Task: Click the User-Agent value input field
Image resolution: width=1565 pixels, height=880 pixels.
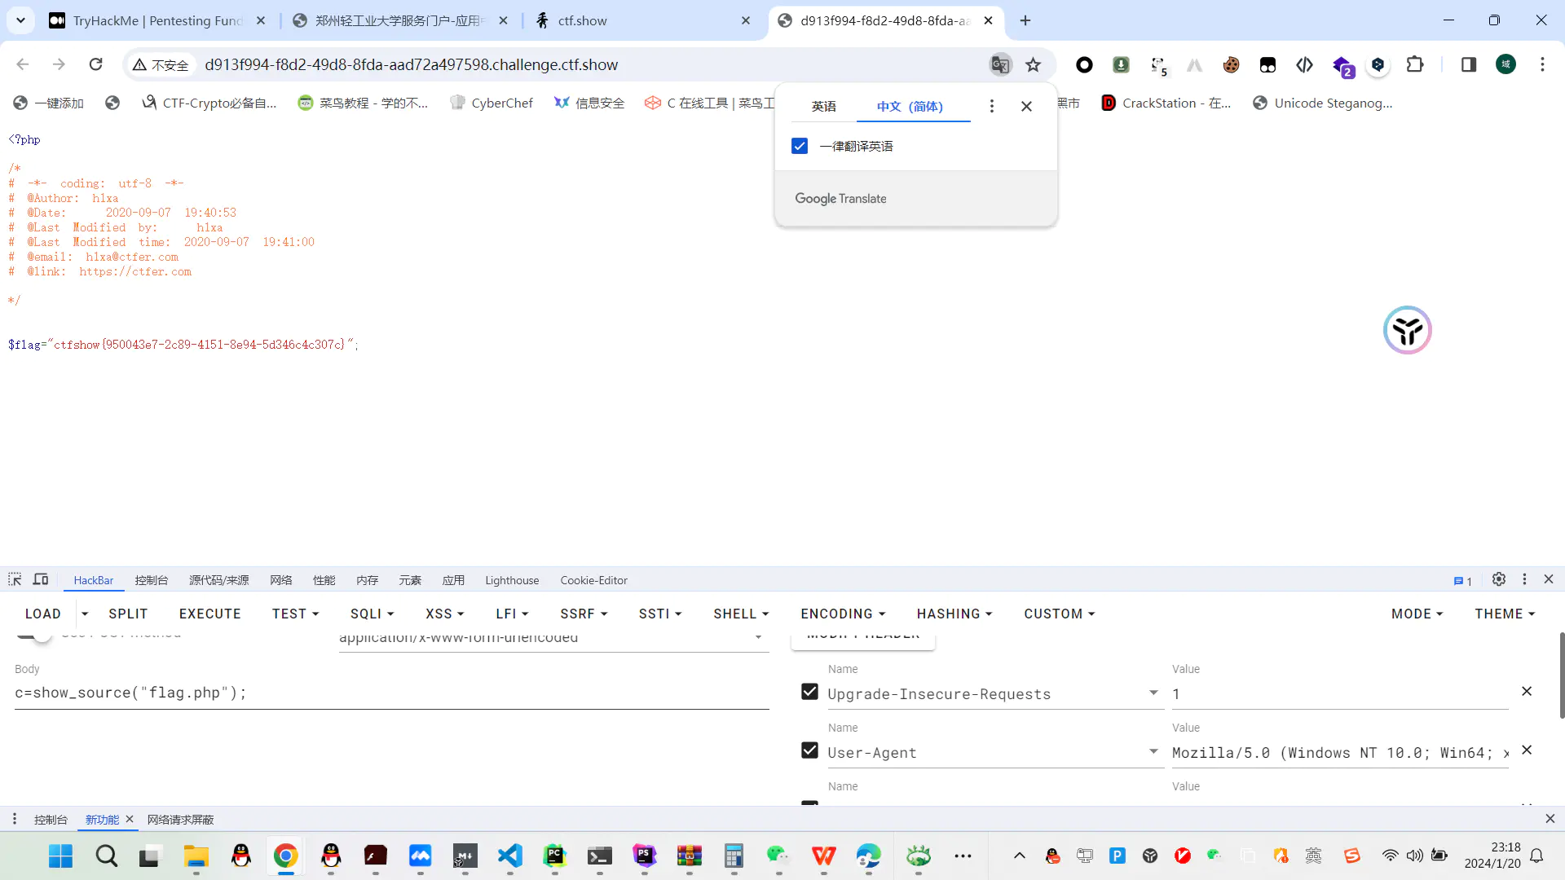Action: (1339, 753)
